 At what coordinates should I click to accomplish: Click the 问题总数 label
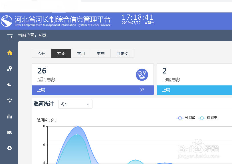[171, 79]
